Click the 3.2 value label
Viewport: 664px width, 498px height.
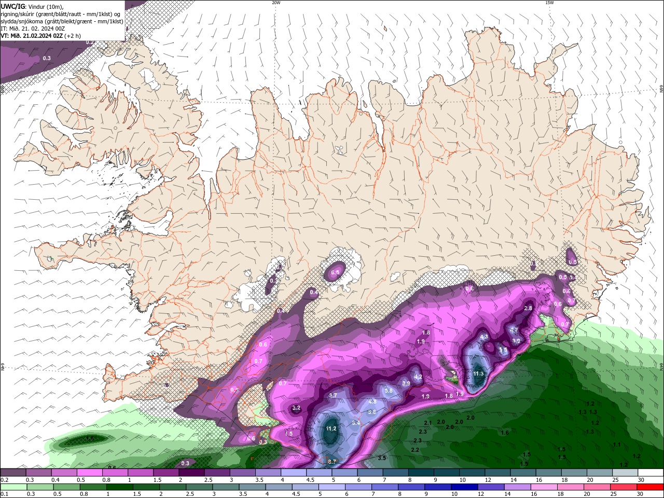pyautogui.click(x=296, y=408)
